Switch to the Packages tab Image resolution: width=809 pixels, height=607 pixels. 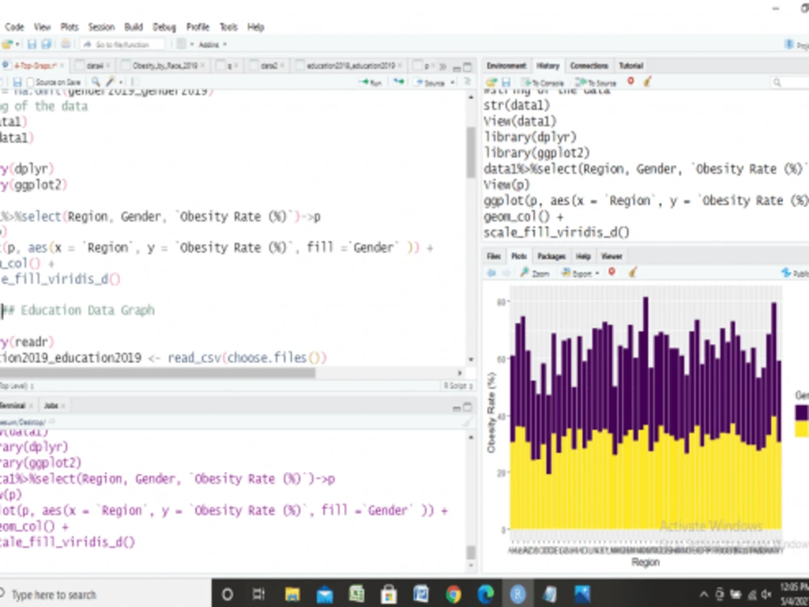click(552, 256)
